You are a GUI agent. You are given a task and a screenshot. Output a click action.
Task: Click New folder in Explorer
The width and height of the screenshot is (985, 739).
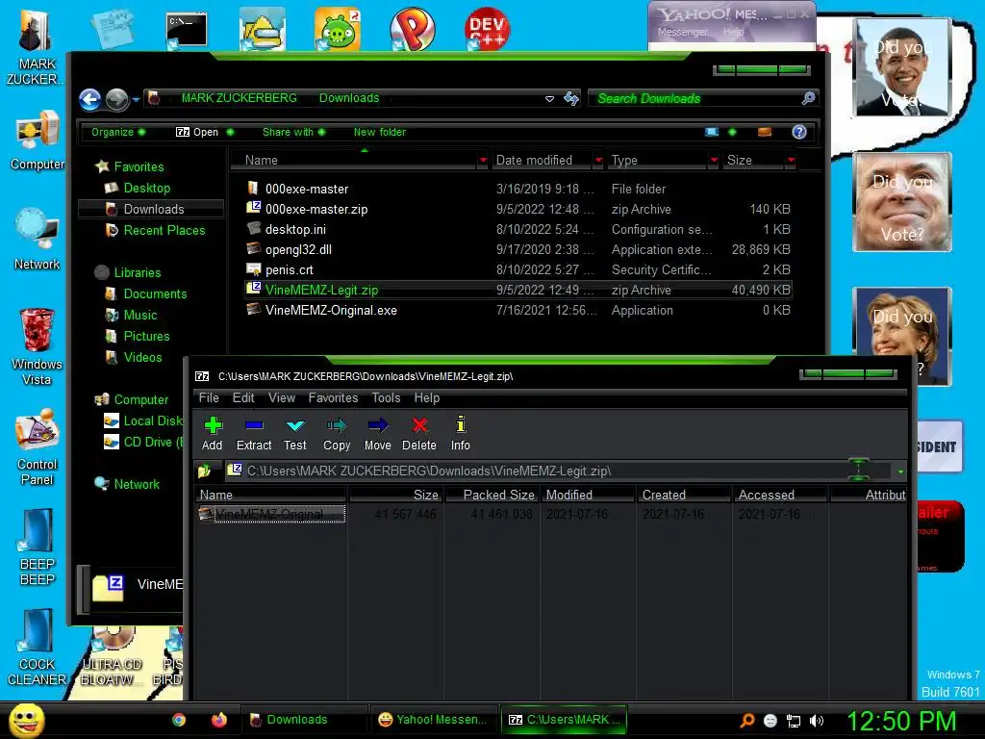[379, 132]
